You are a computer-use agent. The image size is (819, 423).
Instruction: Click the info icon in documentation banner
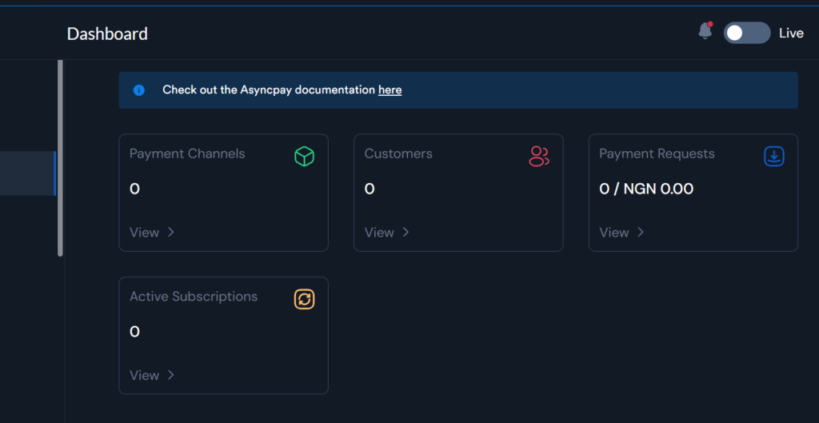click(139, 90)
